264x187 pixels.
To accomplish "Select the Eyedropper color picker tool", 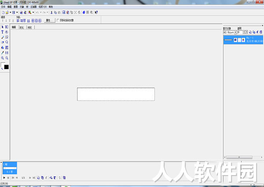I will 3,53.
